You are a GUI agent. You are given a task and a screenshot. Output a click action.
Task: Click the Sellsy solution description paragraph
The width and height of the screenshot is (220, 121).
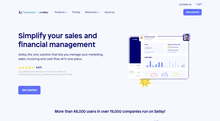click(61, 57)
